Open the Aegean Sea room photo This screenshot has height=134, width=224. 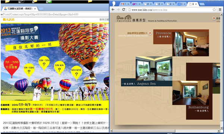pos(154,68)
